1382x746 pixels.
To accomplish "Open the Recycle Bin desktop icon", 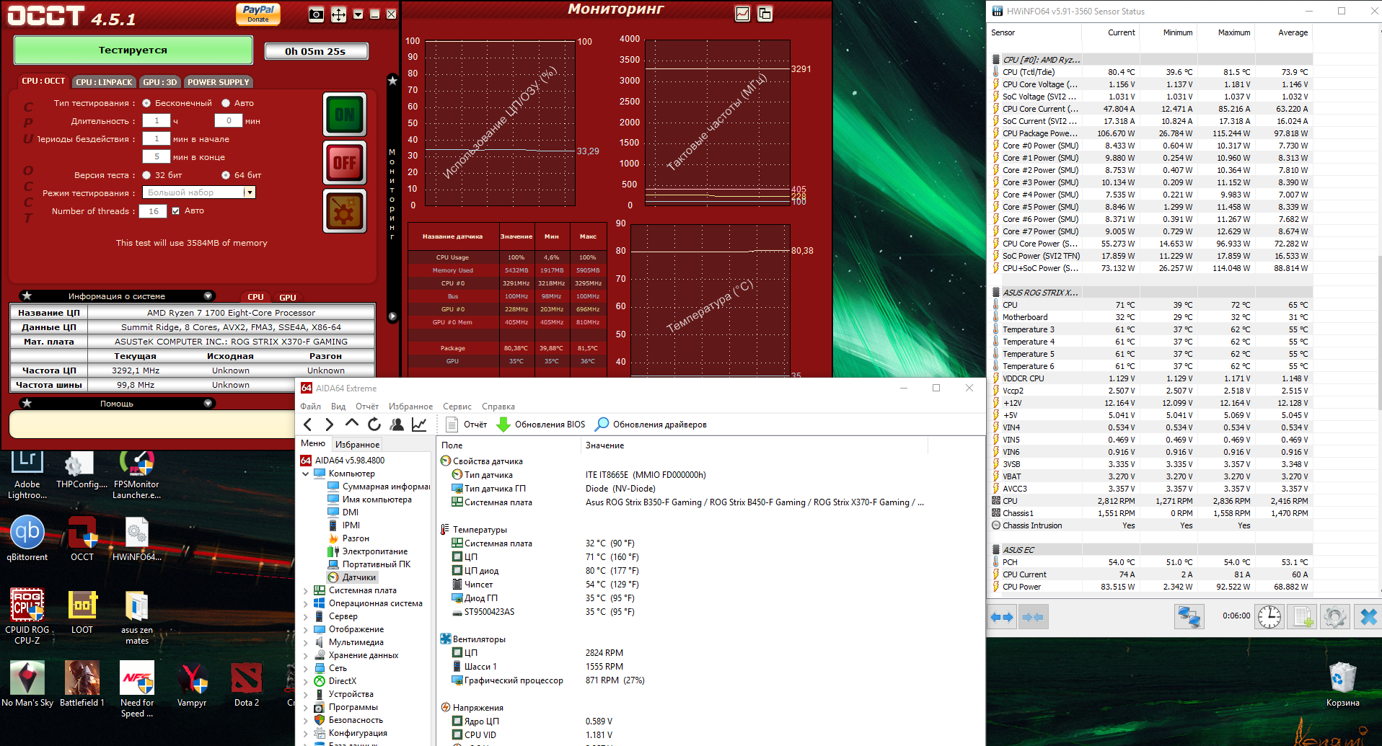I will (1342, 685).
